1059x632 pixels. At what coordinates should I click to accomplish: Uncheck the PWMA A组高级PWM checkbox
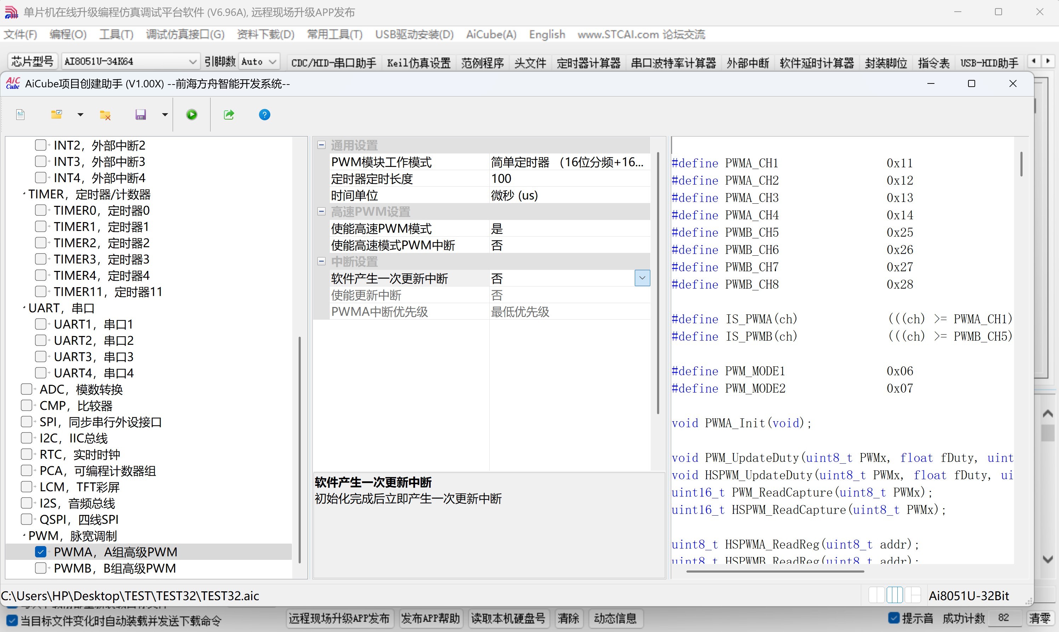(x=40, y=552)
